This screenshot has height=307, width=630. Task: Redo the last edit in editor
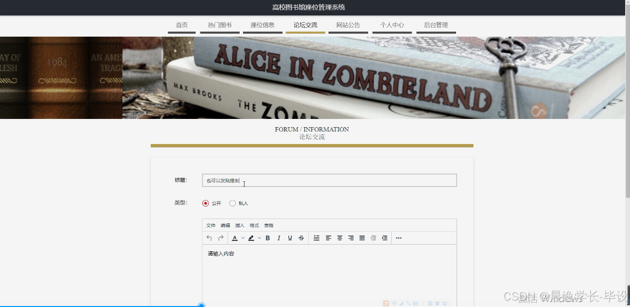(x=221, y=238)
